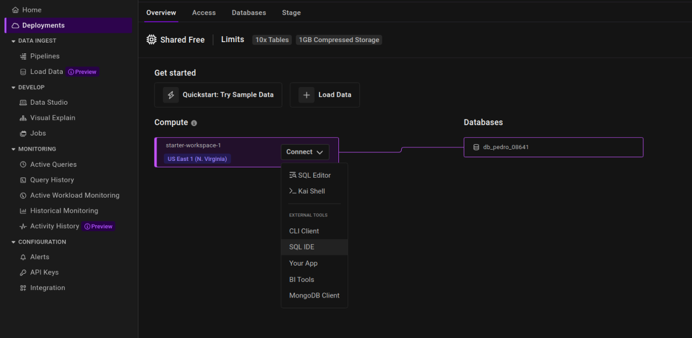The width and height of the screenshot is (692, 338).
Task: Click the Alerts bell icon
Action: (x=23, y=257)
